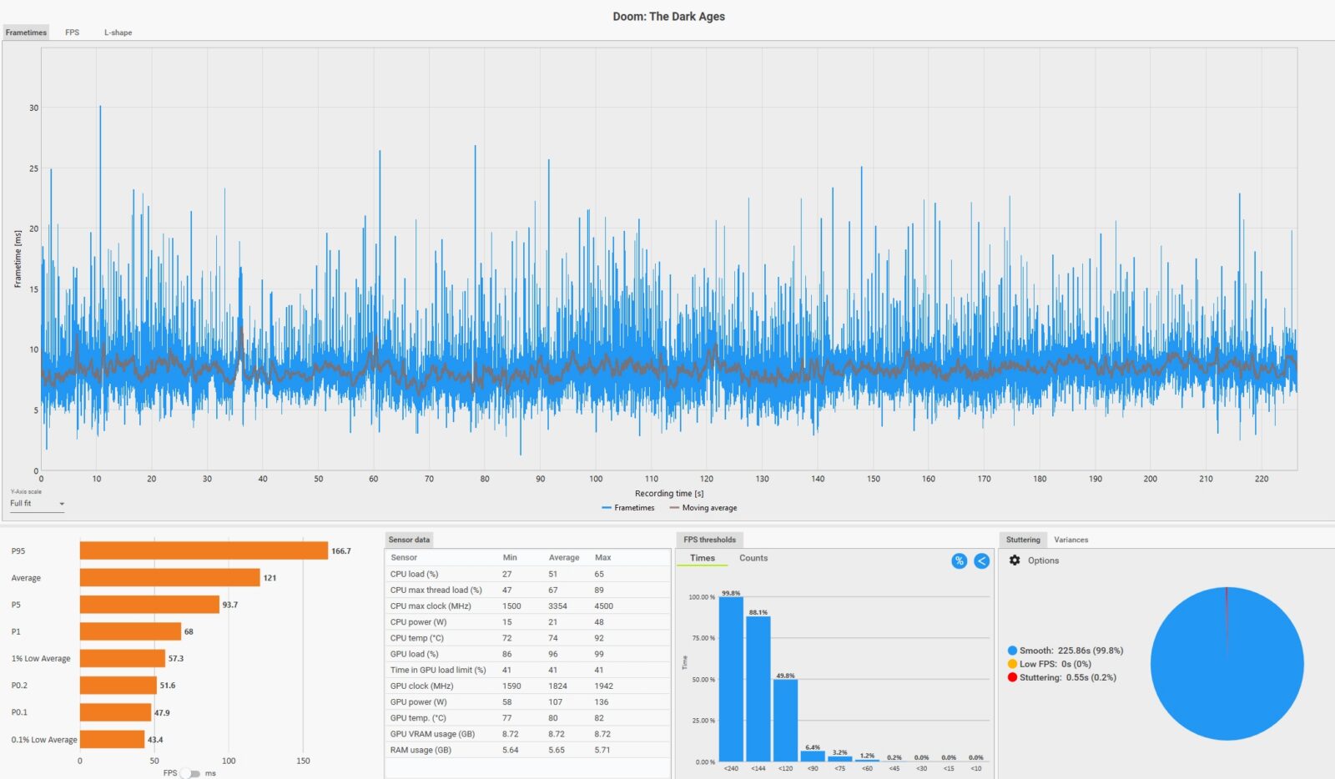This screenshot has width=1335, height=779.
Task: Click the Options label in Stuttering panel
Action: click(x=1043, y=560)
